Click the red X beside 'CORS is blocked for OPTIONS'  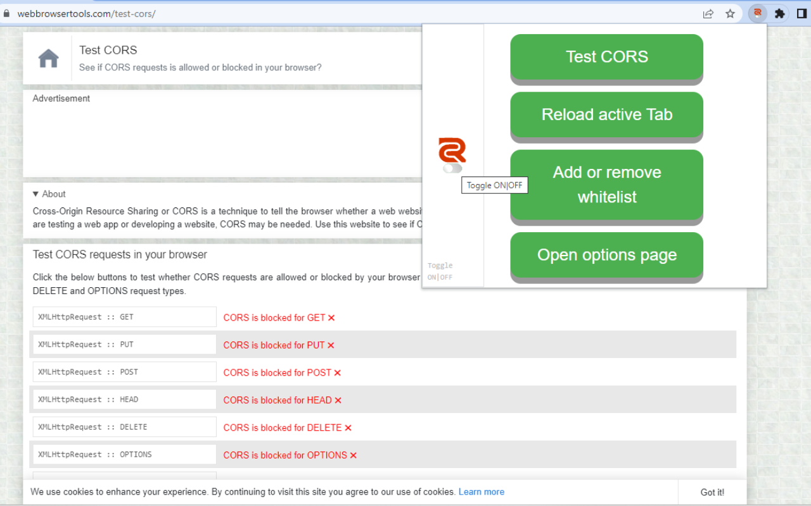[353, 455]
